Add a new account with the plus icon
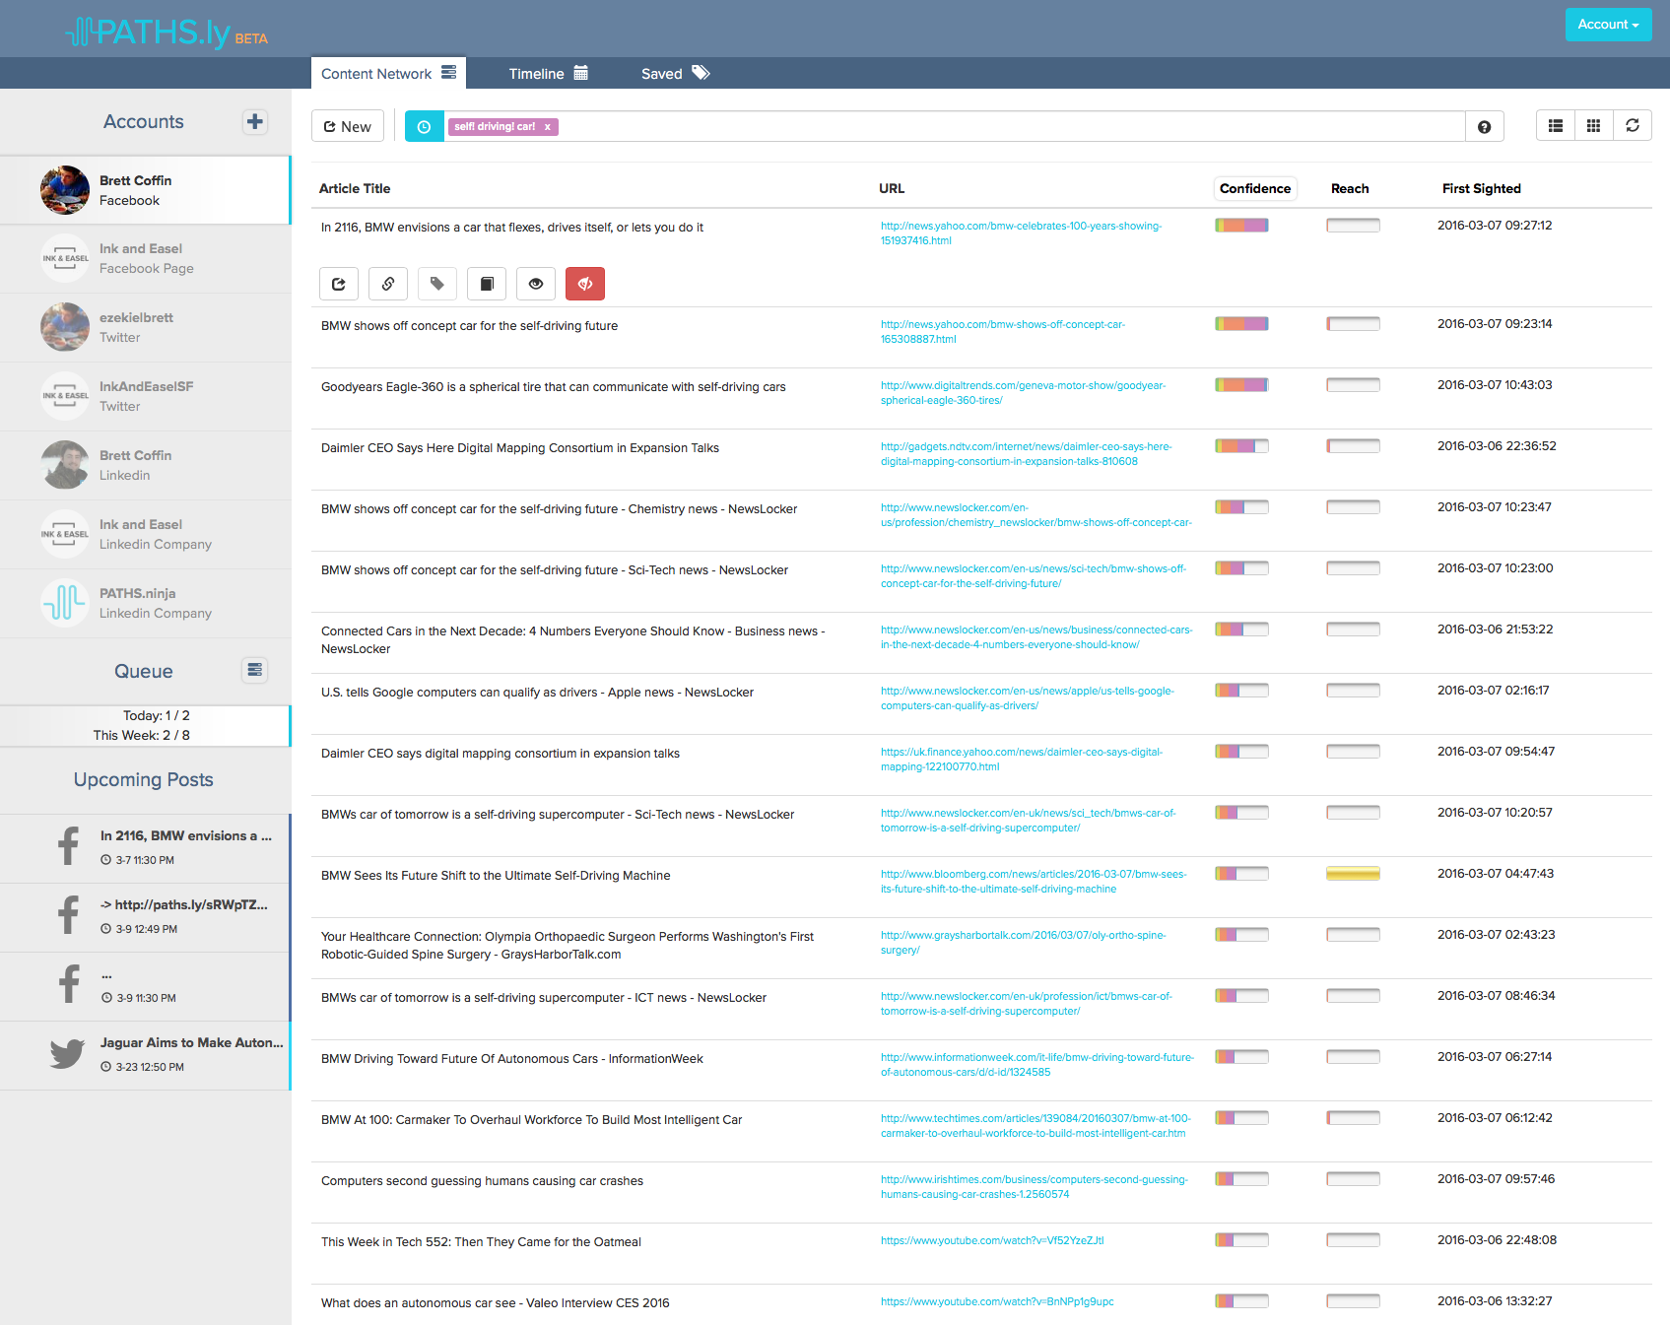 tap(255, 121)
